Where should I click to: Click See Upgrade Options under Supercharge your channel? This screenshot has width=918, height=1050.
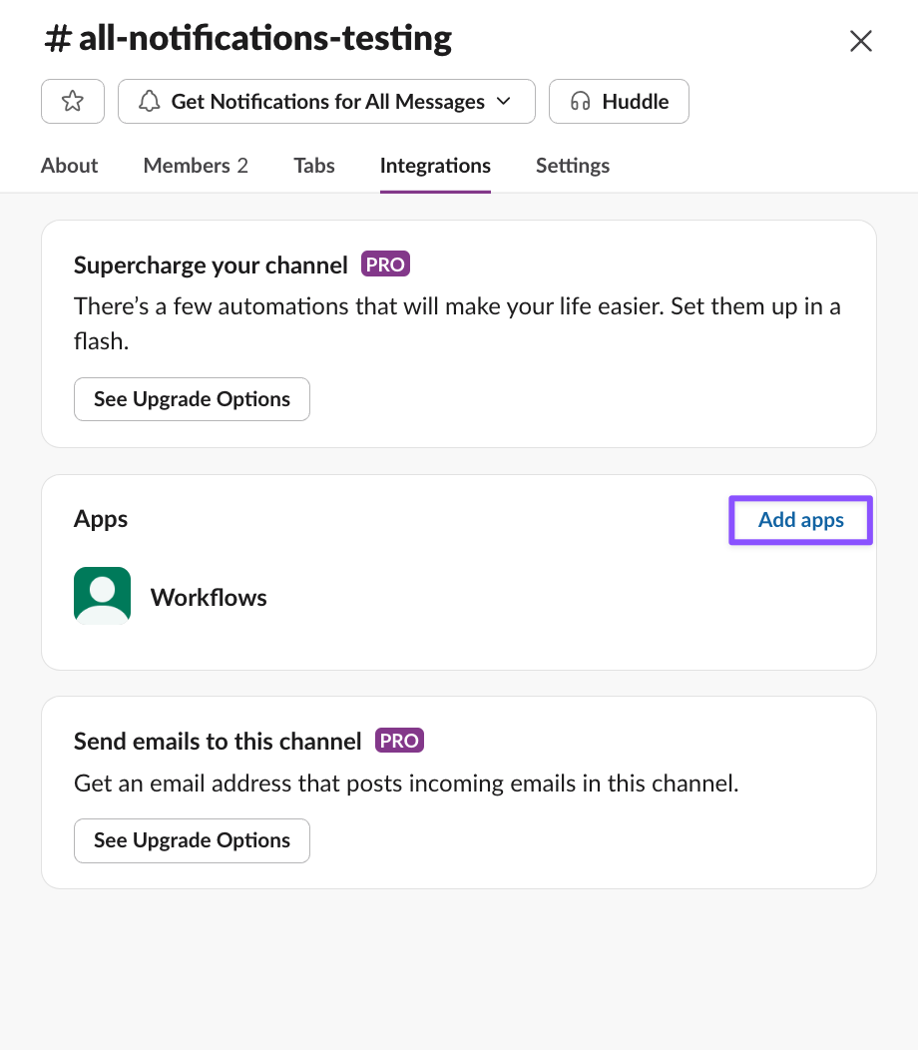pos(192,399)
